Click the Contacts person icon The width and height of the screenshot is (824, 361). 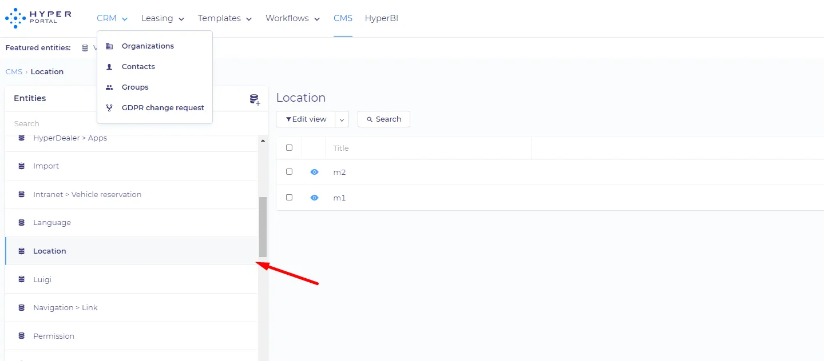pos(109,67)
